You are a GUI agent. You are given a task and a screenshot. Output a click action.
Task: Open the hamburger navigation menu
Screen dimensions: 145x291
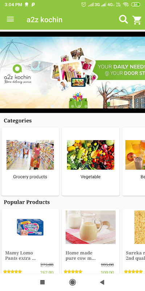pyautogui.click(x=11, y=19)
